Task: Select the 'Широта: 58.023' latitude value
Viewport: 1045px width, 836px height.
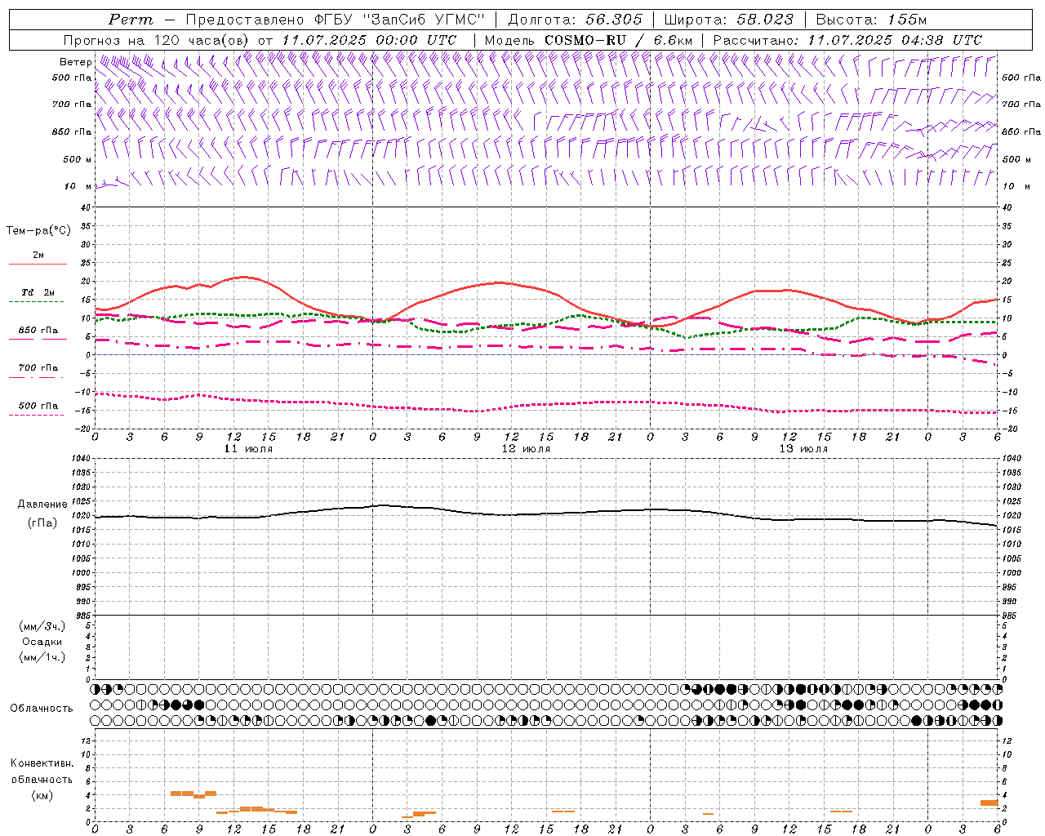Action: click(729, 20)
